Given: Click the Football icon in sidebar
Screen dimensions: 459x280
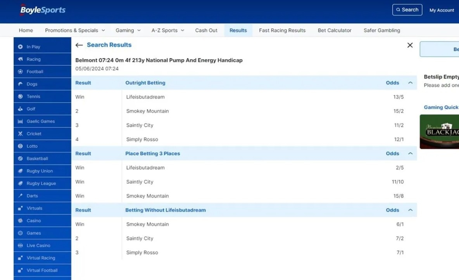Looking at the screenshot, I should (x=21, y=72).
